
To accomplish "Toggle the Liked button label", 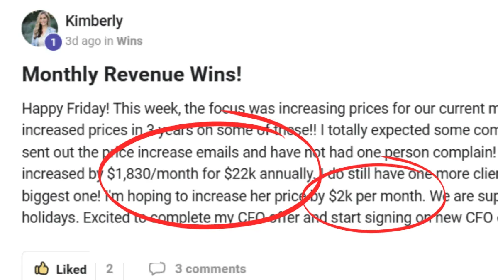I will [x=71, y=269].
